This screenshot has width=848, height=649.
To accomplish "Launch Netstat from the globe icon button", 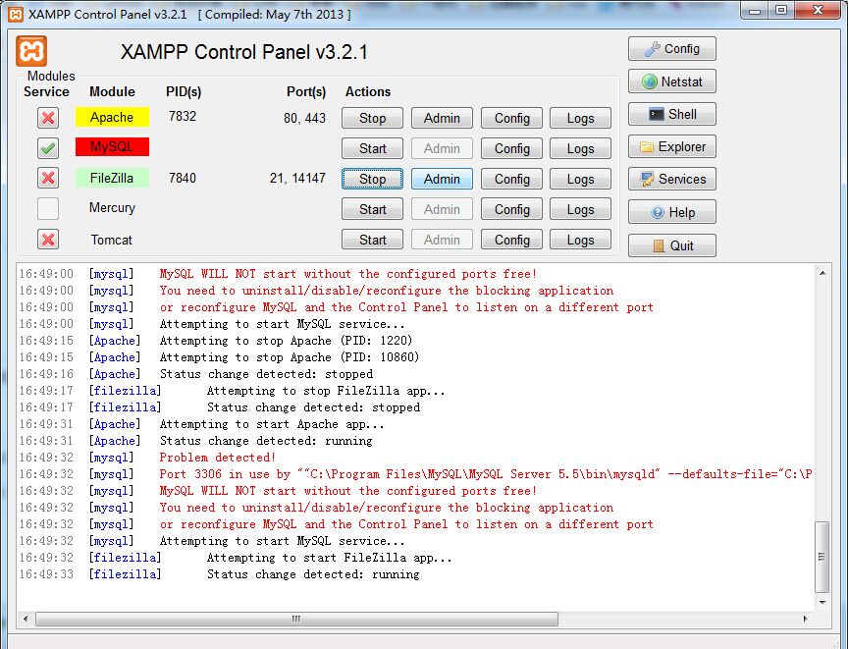I will click(671, 81).
